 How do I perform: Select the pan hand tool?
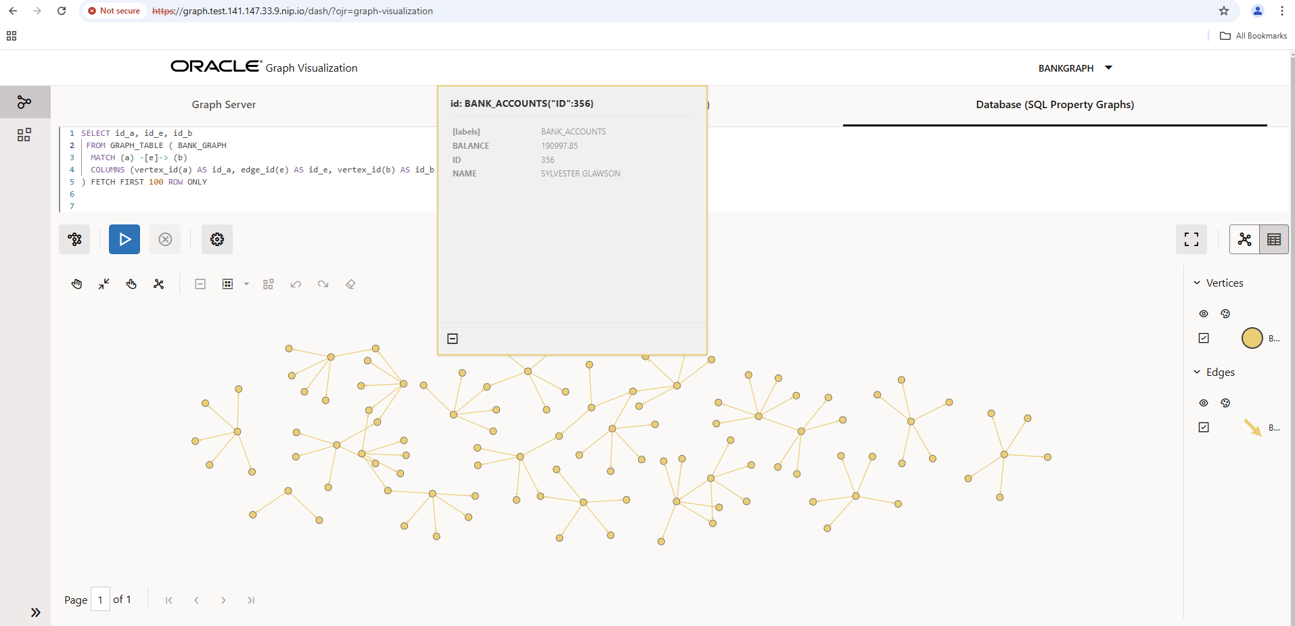(x=76, y=284)
